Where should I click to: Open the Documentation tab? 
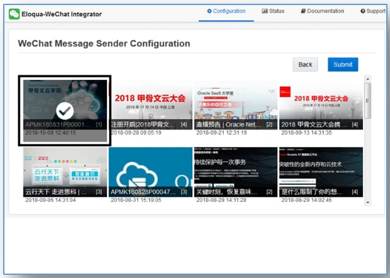pos(323,11)
